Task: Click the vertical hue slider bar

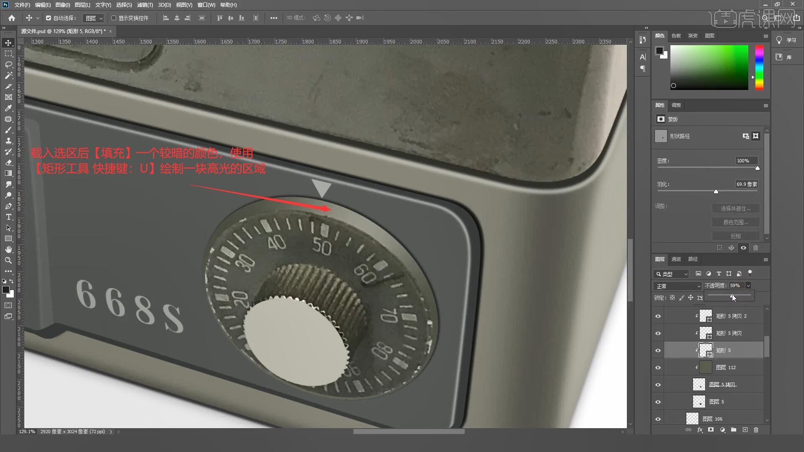Action: point(759,67)
